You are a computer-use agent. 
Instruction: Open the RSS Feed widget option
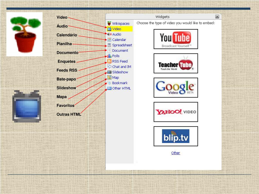[120, 61]
